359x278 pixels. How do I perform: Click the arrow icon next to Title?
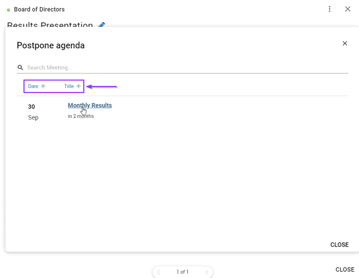point(78,86)
